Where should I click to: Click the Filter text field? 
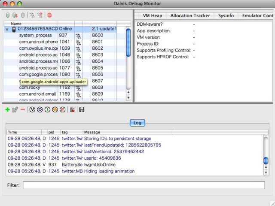(144, 185)
